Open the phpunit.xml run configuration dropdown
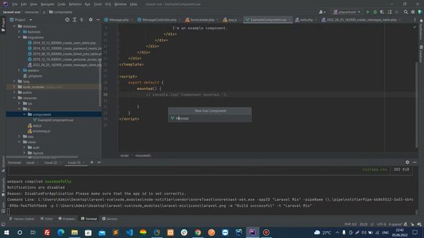Viewport: 424px width, 238px height. [347, 12]
